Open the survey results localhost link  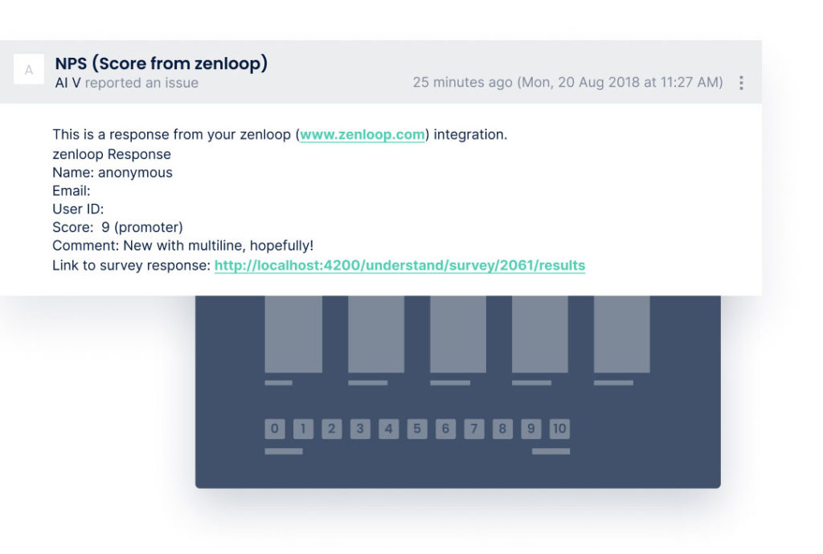[399, 265]
